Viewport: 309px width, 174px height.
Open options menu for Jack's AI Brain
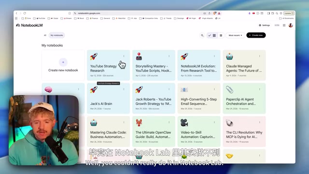point(124,89)
